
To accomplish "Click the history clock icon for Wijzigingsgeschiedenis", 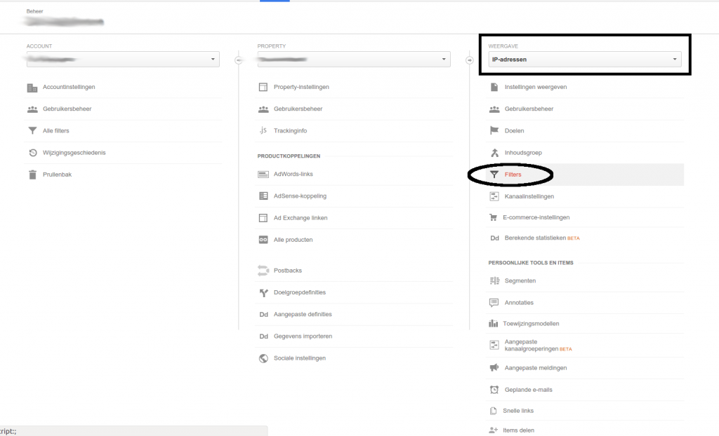I will pyautogui.click(x=32, y=153).
